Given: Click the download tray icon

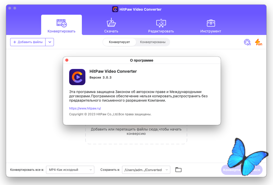Looking at the screenshot, I should point(111,22).
